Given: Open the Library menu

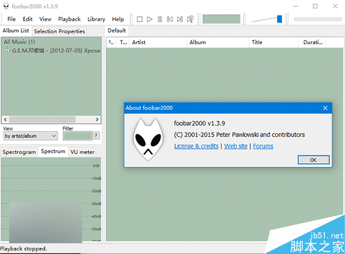Looking at the screenshot, I should 96,19.
